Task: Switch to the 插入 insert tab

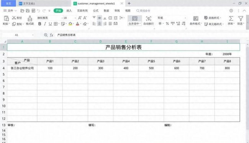Action: point(69,11)
